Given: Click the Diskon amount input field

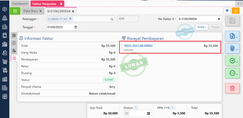Looking at the screenshot, I should coord(138,113).
